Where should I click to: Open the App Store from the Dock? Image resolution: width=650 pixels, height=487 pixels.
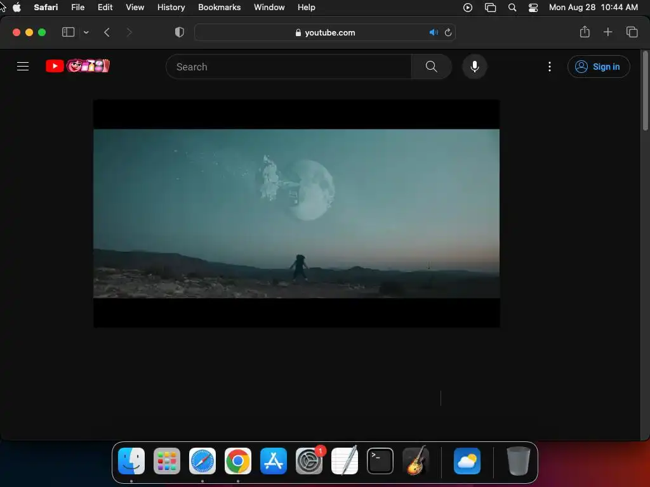pyautogui.click(x=274, y=461)
